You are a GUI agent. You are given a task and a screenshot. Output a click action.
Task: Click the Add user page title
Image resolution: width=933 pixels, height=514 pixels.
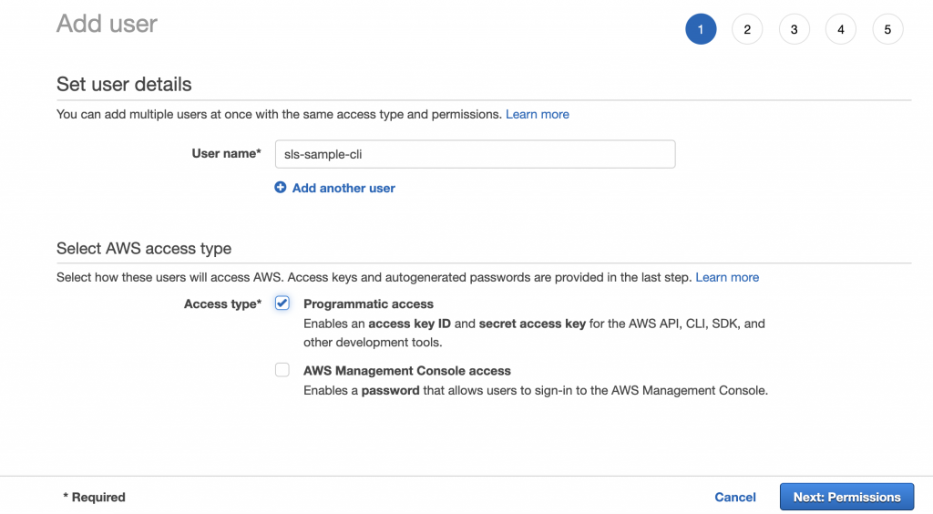click(x=108, y=24)
